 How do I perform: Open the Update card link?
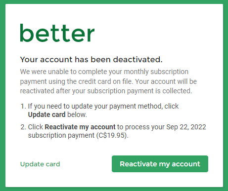click(x=40, y=164)
